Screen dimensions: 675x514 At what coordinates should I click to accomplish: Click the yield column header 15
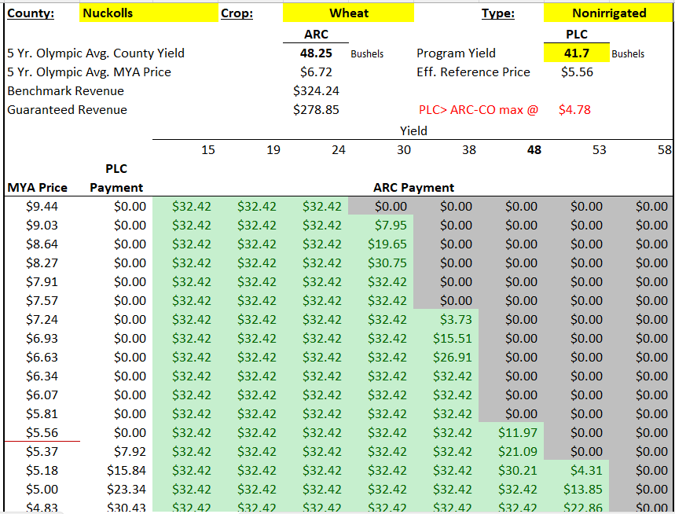207,150
